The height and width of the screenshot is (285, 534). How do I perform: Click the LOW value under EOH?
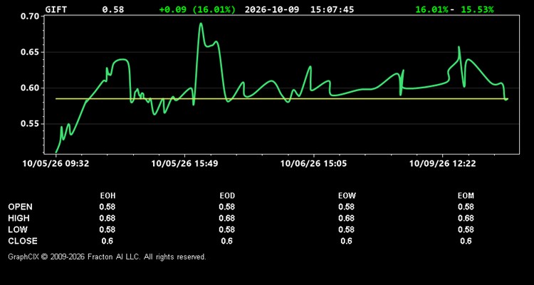[x=108, y=229]
